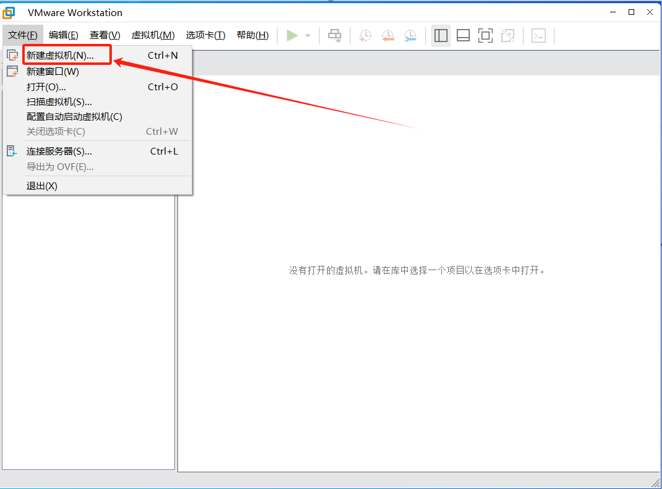Open the 查看(V) menu
The height and width of the screenshot is (489, 662).
(104, 35)
